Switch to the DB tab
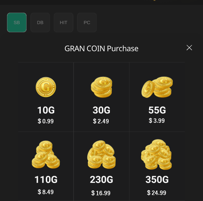203x201 pixels. coord(40,23)
